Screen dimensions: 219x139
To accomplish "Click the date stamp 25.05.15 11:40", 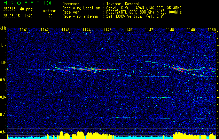I will [x=18, y=16].
